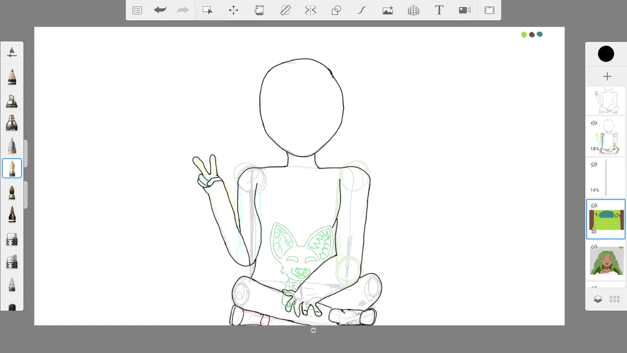This screenshot has width=627, height=353.
Task: Select the green-haired portrait layer thumbnail
Action: click(x=606, y=261)
